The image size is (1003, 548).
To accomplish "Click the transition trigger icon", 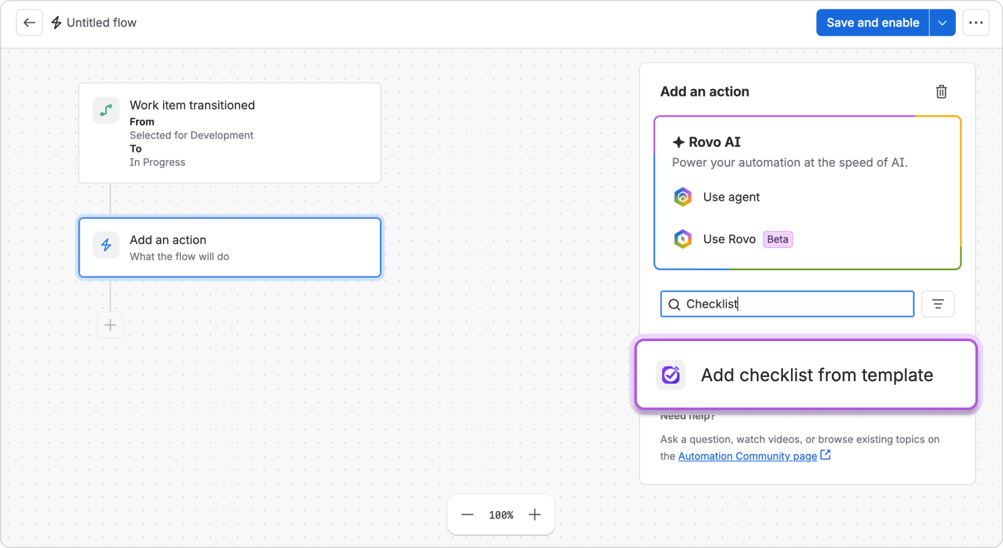I will 106,110.
